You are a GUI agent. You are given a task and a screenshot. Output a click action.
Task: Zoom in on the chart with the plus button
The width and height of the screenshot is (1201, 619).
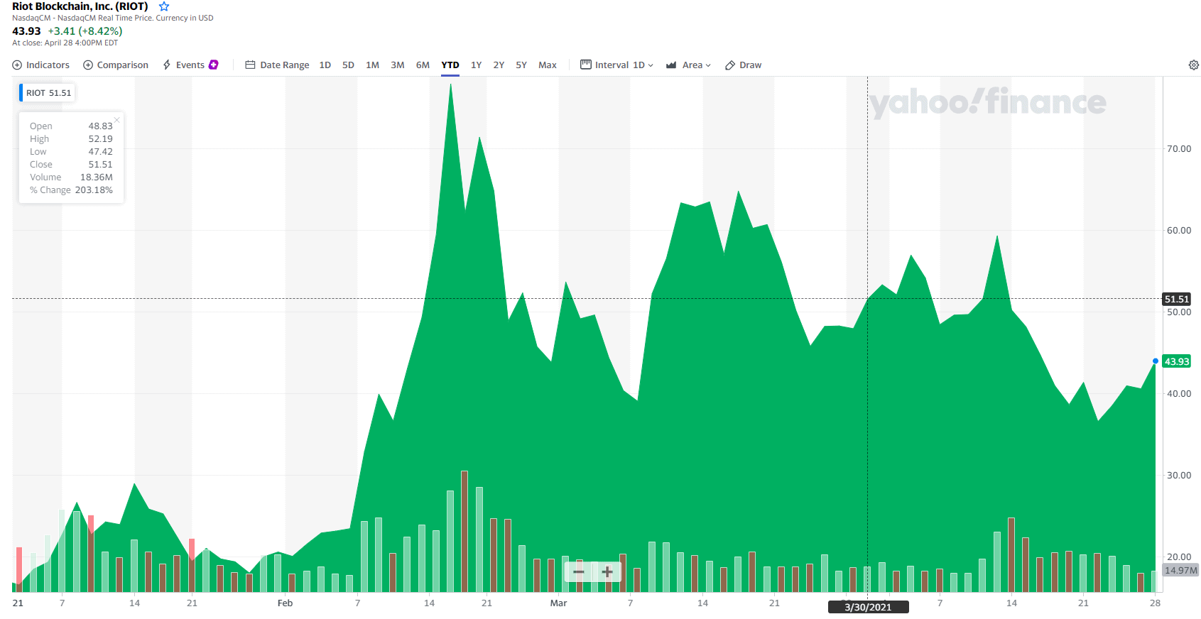click(607, 571)
